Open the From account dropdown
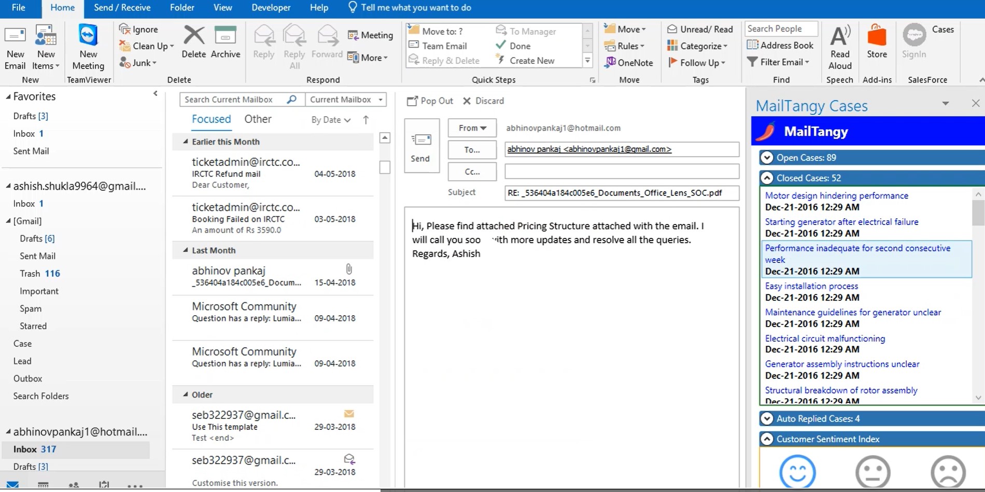 [472, 128]
